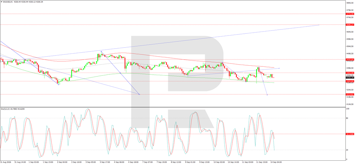Image resolution: width=355 pixels, height=164 pixels.
Task: Click the 4146.50 price scale value
Action: (350, 104)
